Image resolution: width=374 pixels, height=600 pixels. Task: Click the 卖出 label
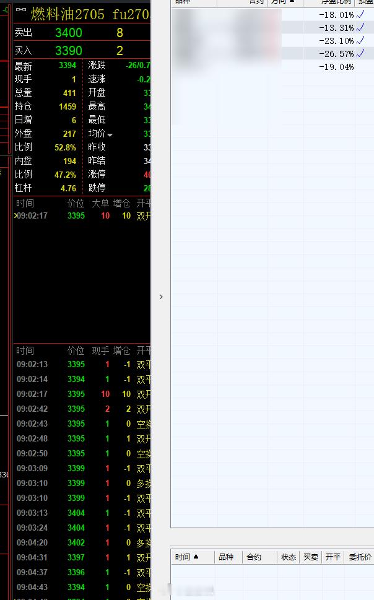click(24, 33)
